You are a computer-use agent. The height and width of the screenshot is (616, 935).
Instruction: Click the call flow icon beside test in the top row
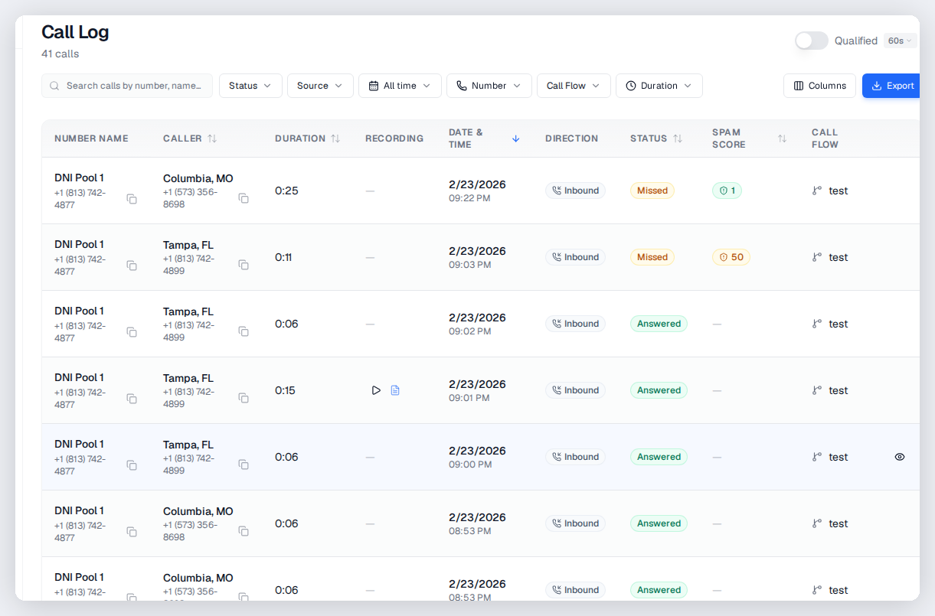click(x=816, y=191)
